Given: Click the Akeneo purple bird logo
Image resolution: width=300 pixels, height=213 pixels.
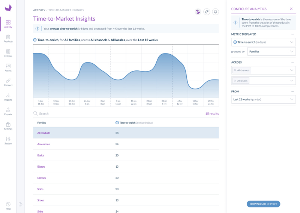Looking at the screenshot, I should point(8,8).
